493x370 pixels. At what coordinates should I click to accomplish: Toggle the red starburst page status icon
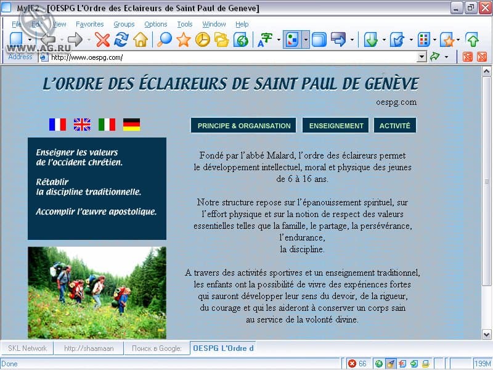click(402, 364)
